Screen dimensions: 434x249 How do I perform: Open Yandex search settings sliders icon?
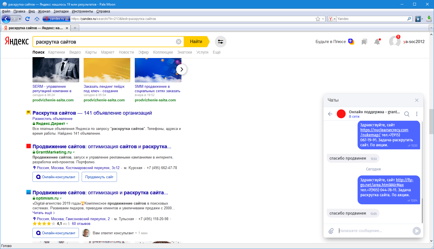tap(221, 42)
